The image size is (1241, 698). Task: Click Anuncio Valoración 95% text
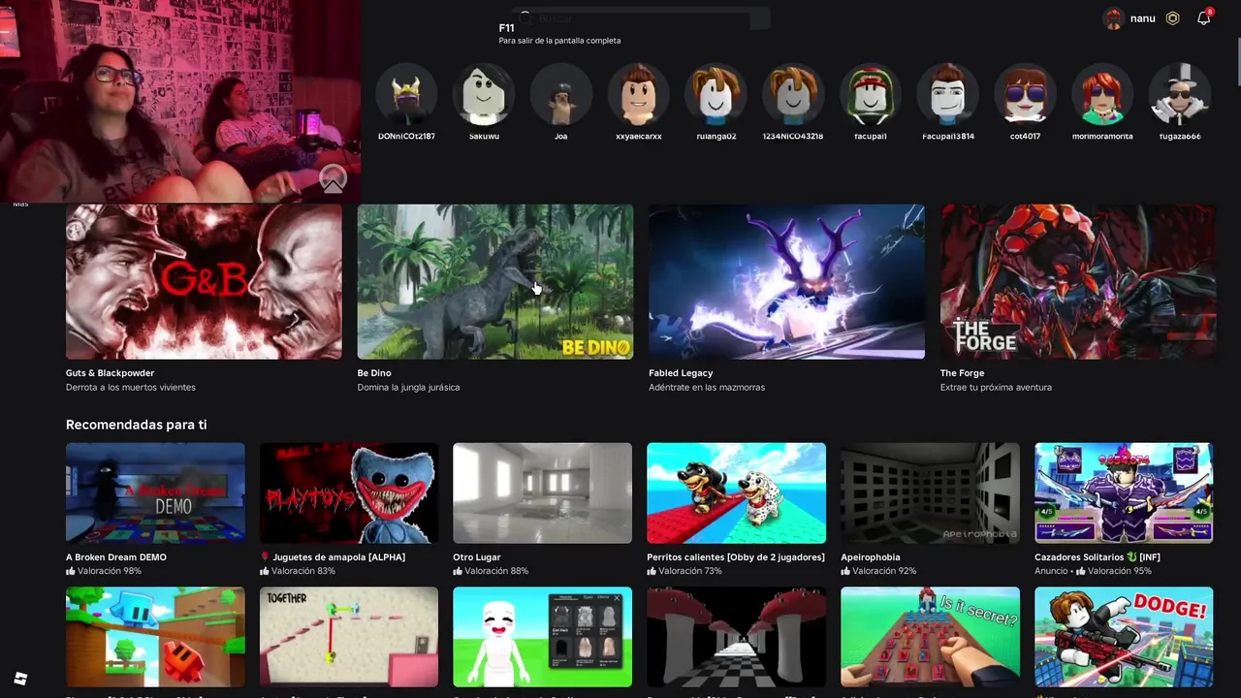pos(1093,571)
